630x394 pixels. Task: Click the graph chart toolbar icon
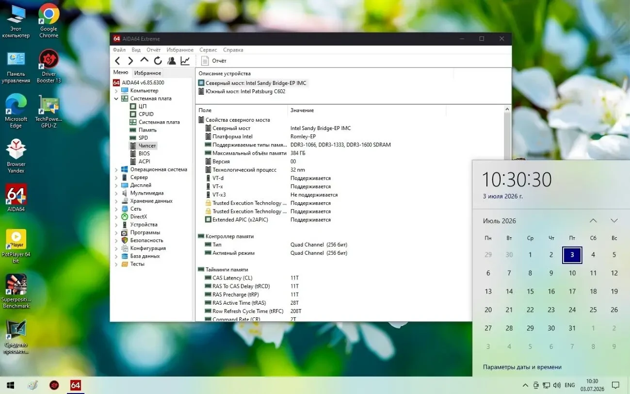point(185,61)
